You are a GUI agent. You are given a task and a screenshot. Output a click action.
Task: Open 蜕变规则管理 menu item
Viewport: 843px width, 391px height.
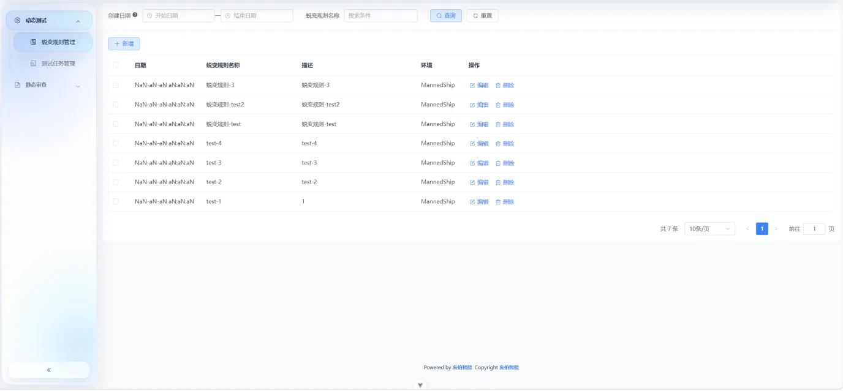point(53,42)
